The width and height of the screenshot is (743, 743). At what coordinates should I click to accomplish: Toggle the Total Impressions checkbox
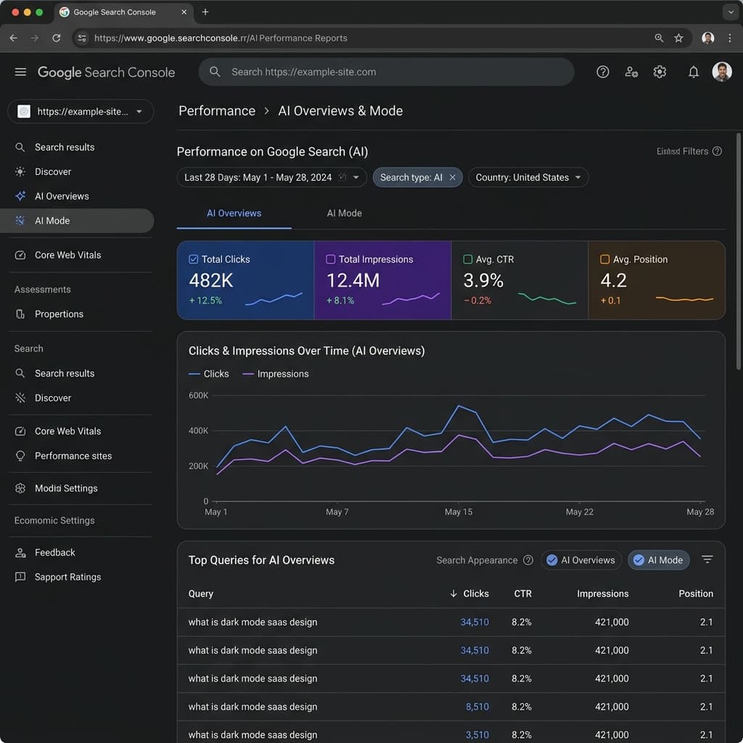tap(331, 259)
